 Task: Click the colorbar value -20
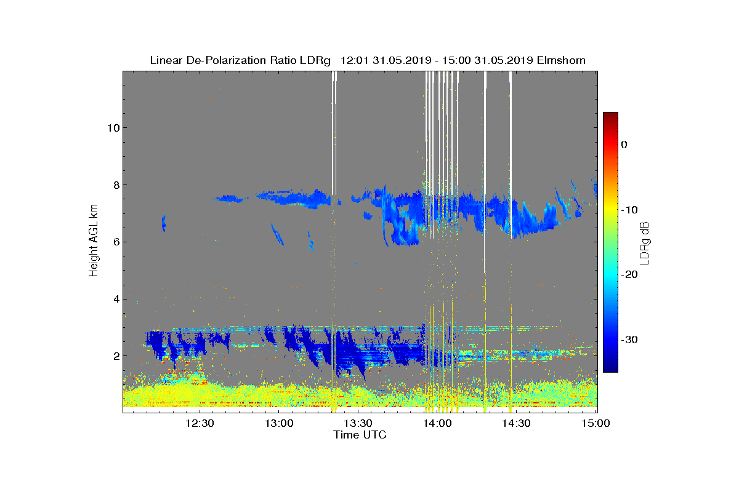click(629, 274)
